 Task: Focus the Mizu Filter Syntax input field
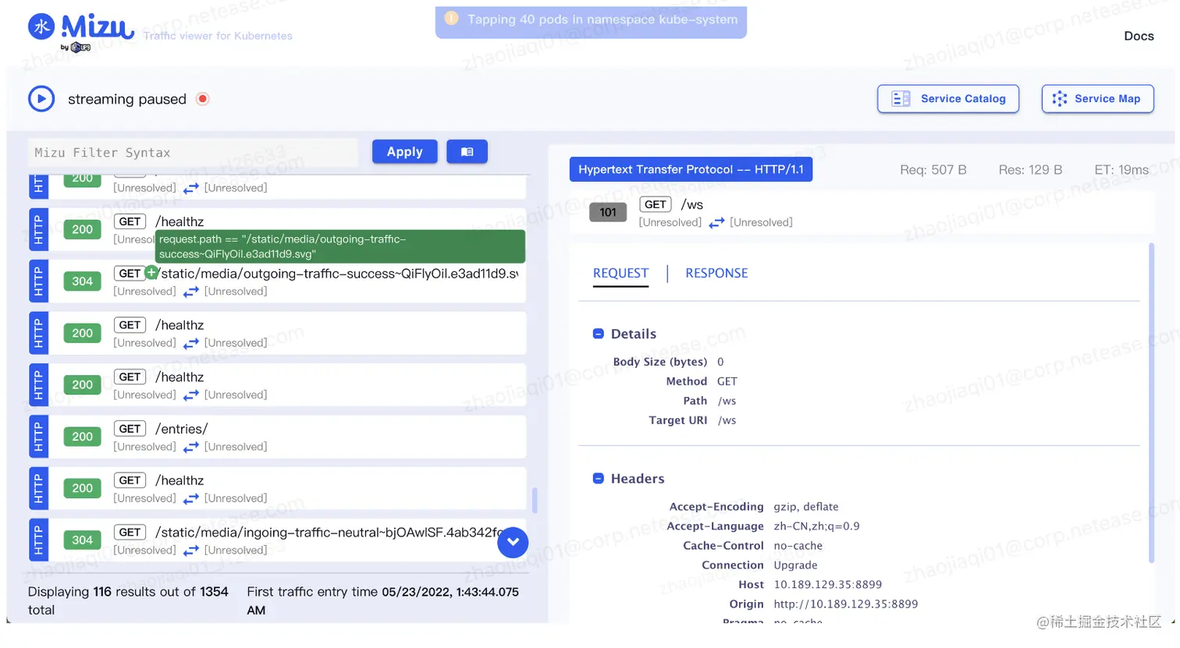tap(194, 153)
